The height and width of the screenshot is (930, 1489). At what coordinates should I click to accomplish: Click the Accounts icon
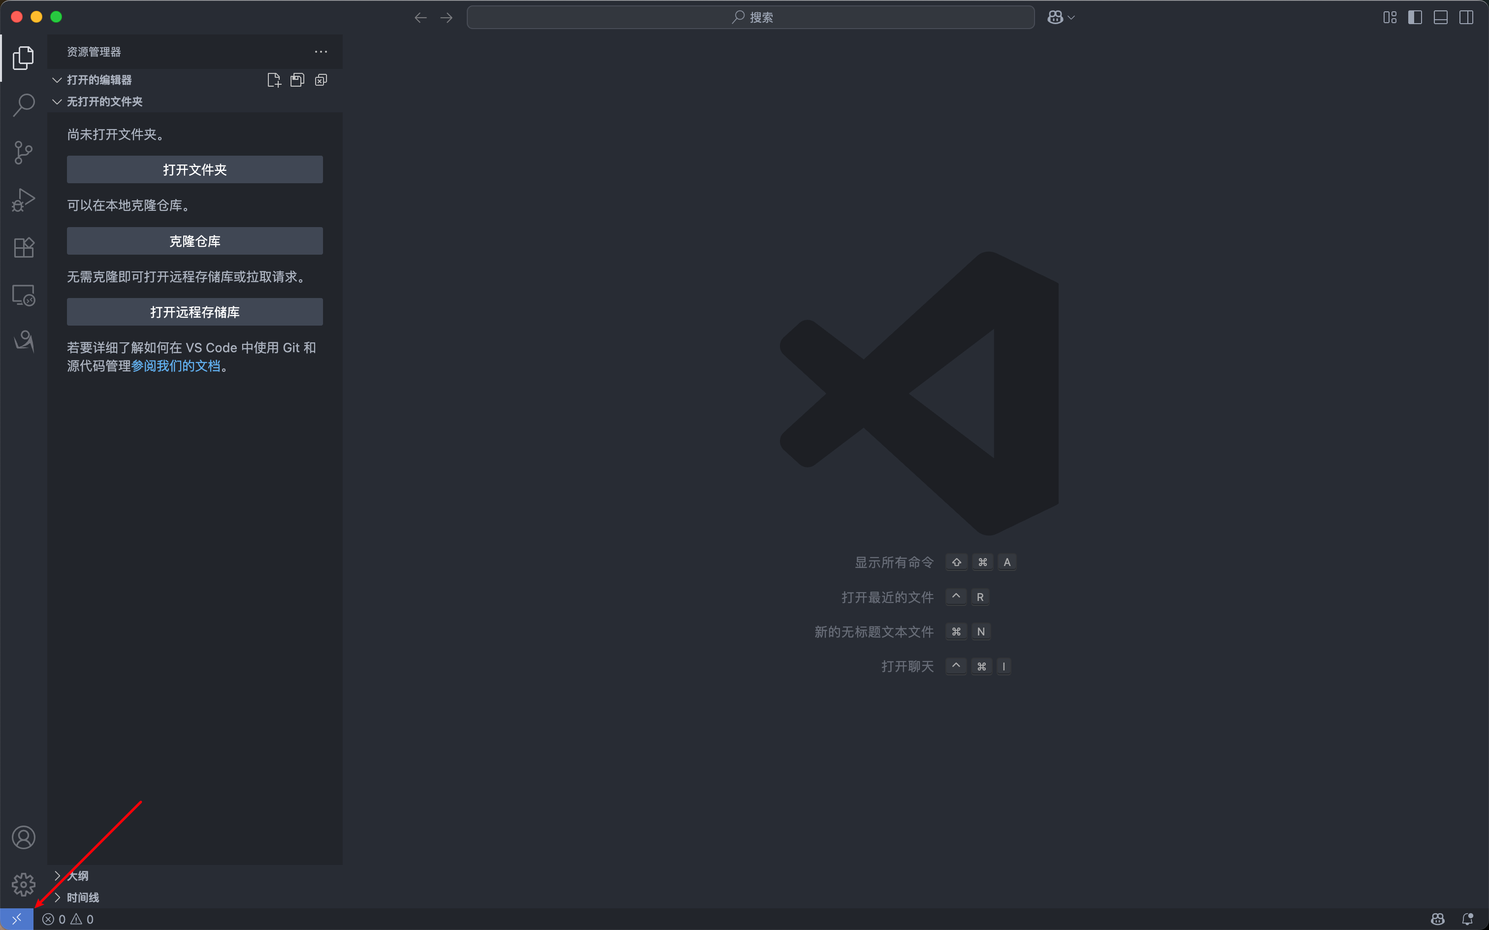coord(23,838)
